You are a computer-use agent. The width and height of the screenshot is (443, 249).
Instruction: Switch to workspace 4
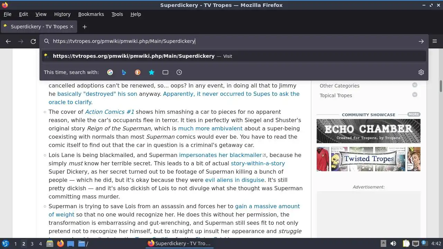(40, 244)
